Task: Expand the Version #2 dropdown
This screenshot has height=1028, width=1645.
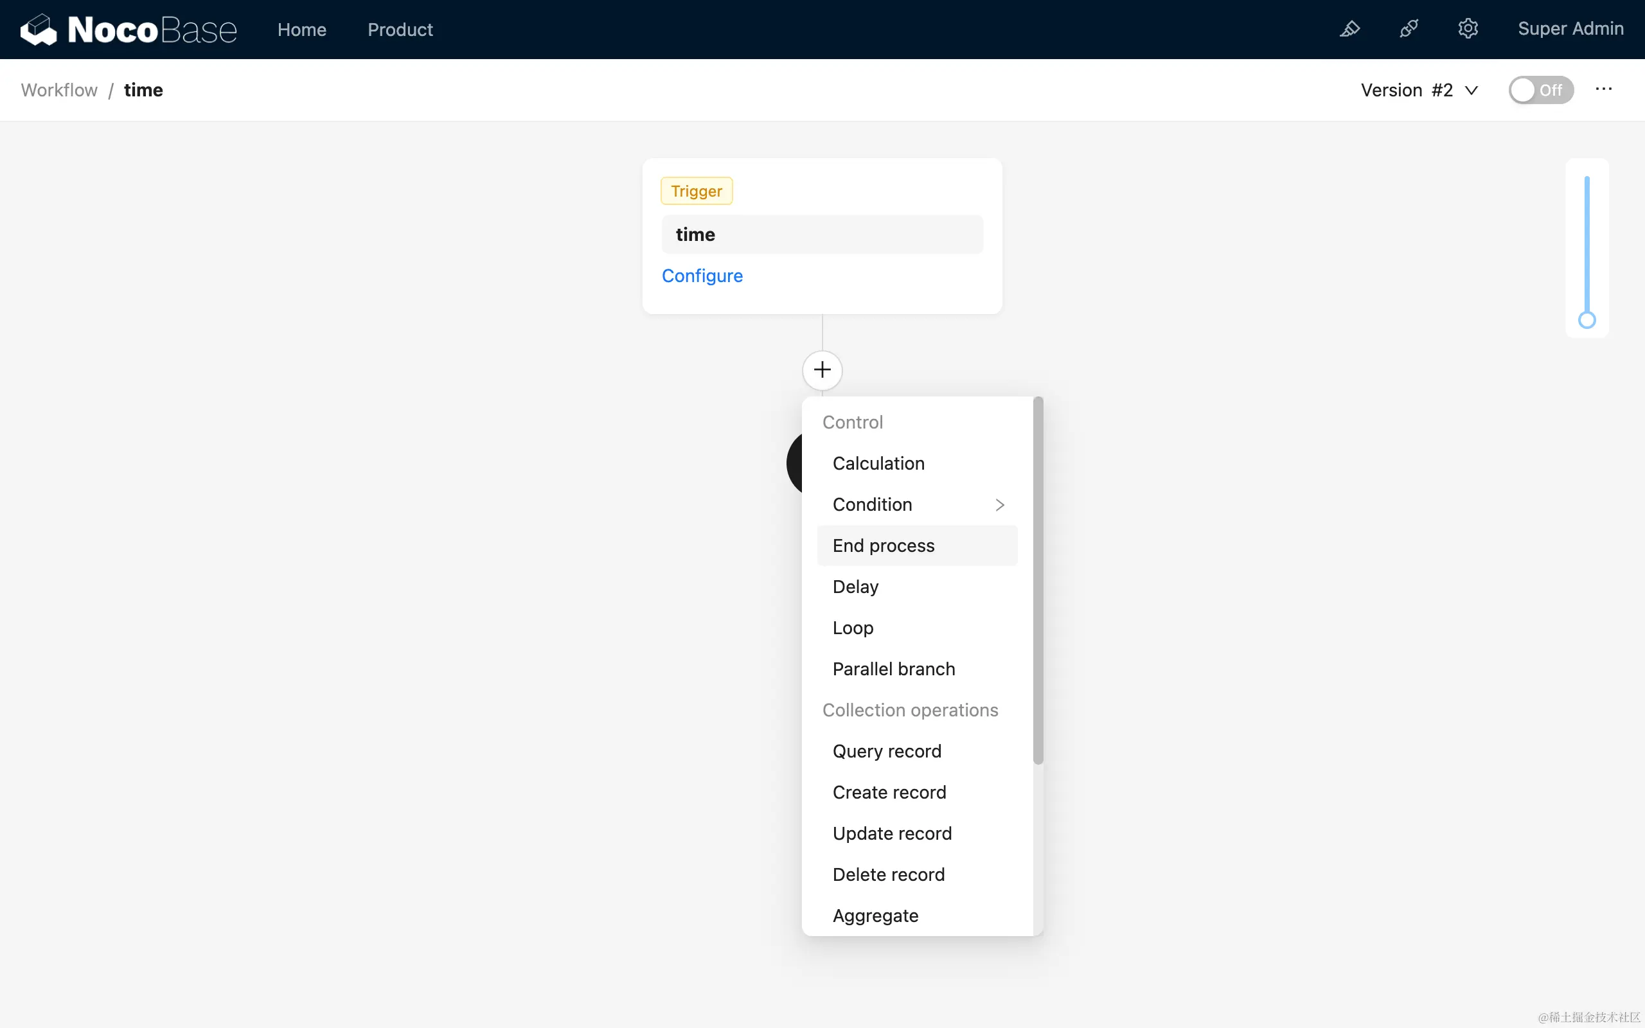Action: pyautogui.click(x=1419, y=90)
